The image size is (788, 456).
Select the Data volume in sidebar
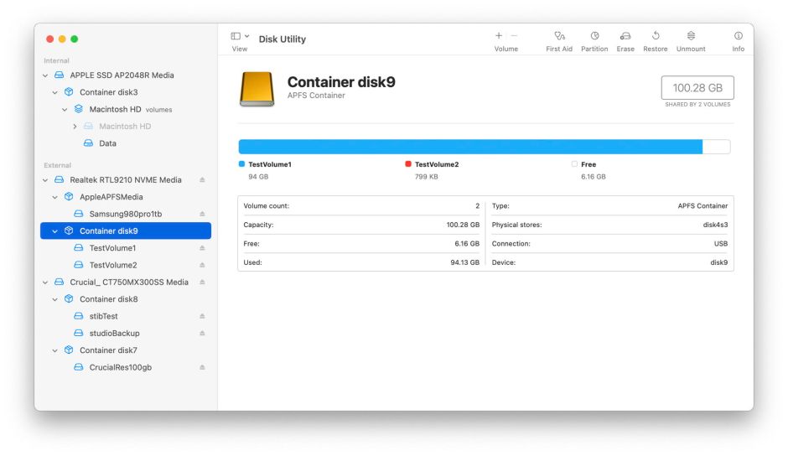pyautogui.click(x=107, y=143)
